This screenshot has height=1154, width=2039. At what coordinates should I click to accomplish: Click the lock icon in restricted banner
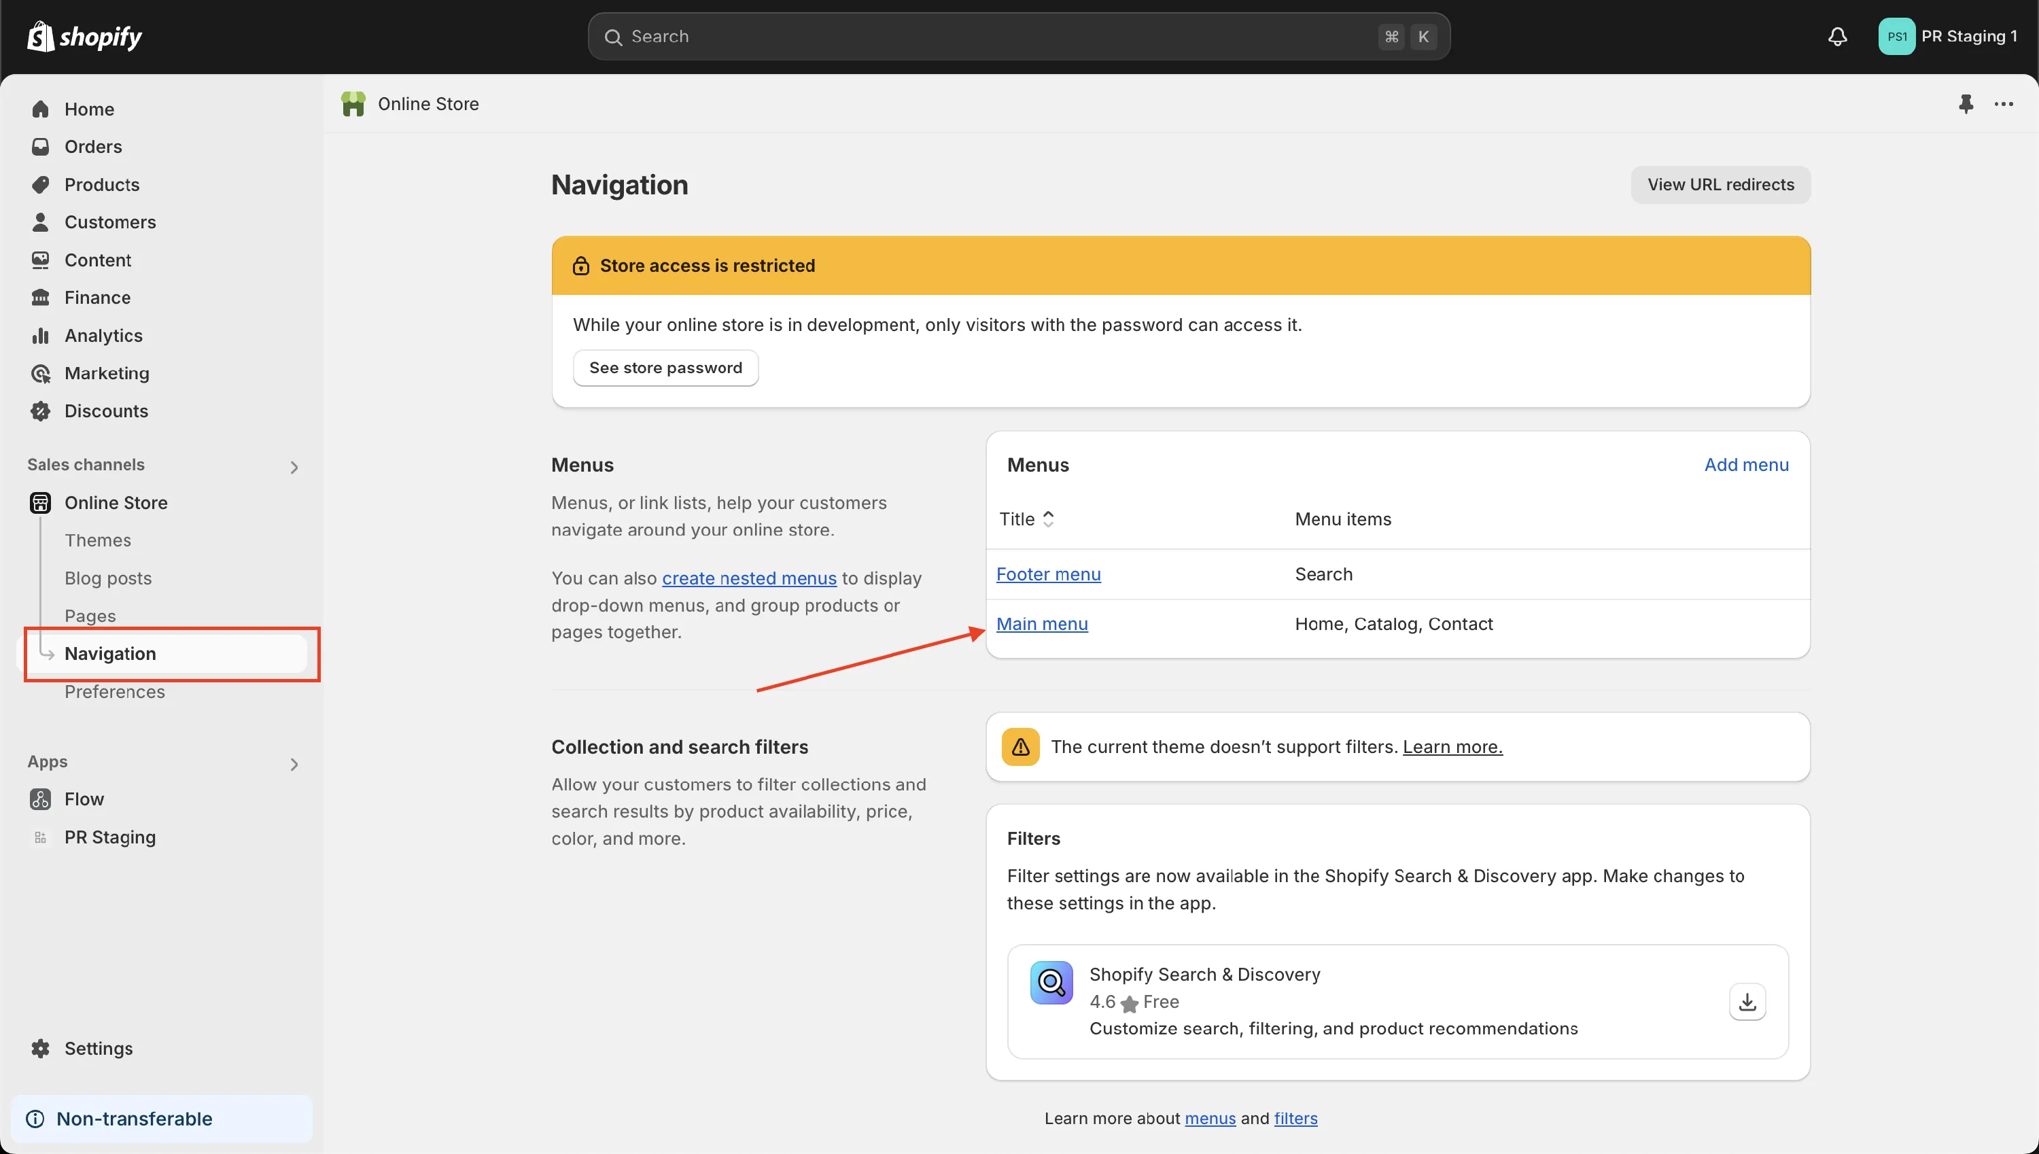click(581, 266)
